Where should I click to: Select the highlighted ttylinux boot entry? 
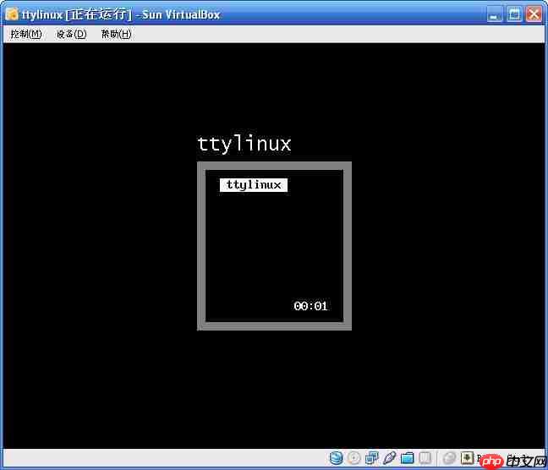coord(254,185)
